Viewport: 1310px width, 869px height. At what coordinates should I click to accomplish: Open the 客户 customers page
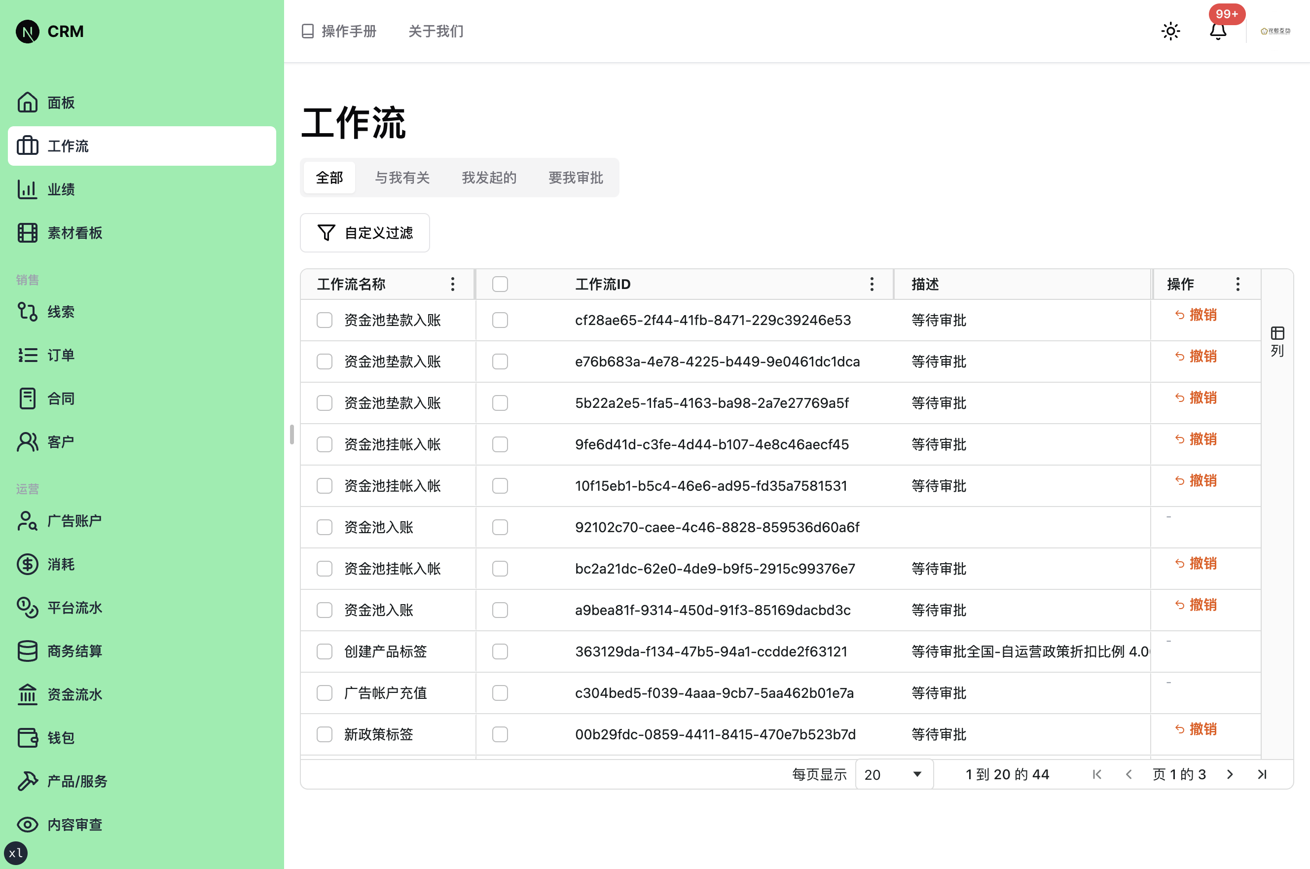pos(61,441)
